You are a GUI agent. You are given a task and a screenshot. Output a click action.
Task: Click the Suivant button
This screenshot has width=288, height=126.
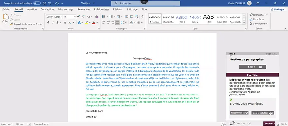coord(269,124)
